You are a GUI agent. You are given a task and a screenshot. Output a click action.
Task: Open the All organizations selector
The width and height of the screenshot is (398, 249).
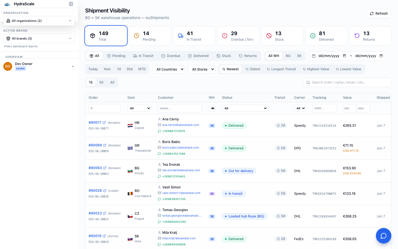pyautogui.click(x=39, y=21)
